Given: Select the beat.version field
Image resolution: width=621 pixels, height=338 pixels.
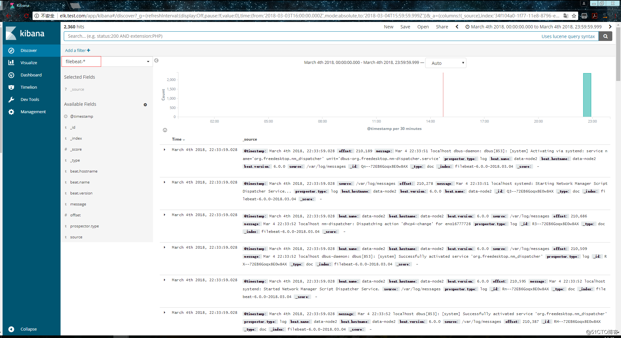Looking at the screenshot, I should coord(81,193).
